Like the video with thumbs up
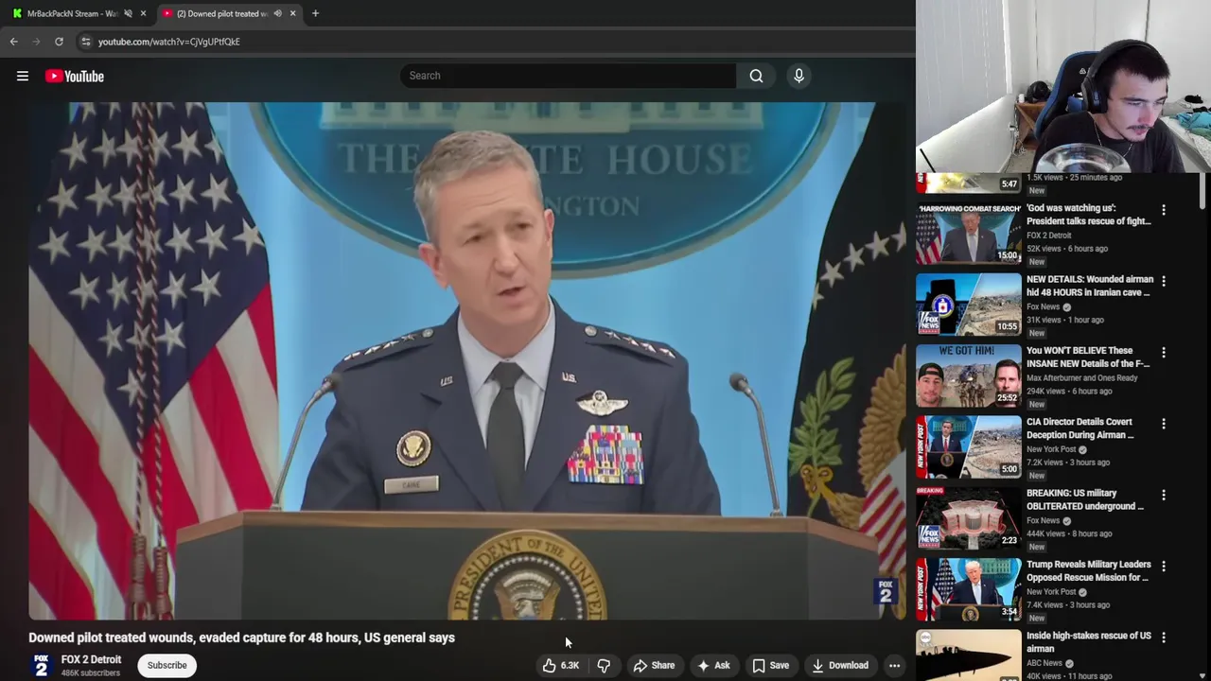The height and width of the screenshot is (681, 1211). pos(560,666)
